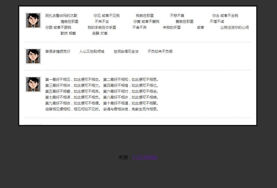The height and width of the screenshot is (188, 277).
Task: Click the text 不负如来不负卿
Action: pos(160,52)
